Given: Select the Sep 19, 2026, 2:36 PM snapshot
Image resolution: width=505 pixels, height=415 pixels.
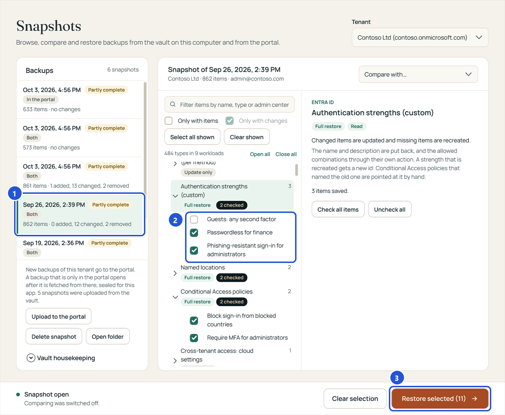Looking at the screenshot, I should pos(80,247).
